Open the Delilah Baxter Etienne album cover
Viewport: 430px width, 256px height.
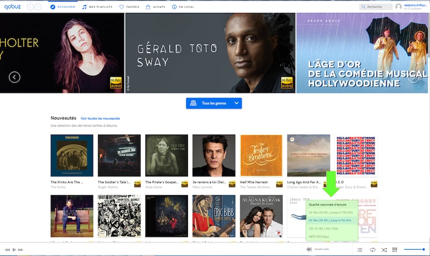(x=356, y=155)
